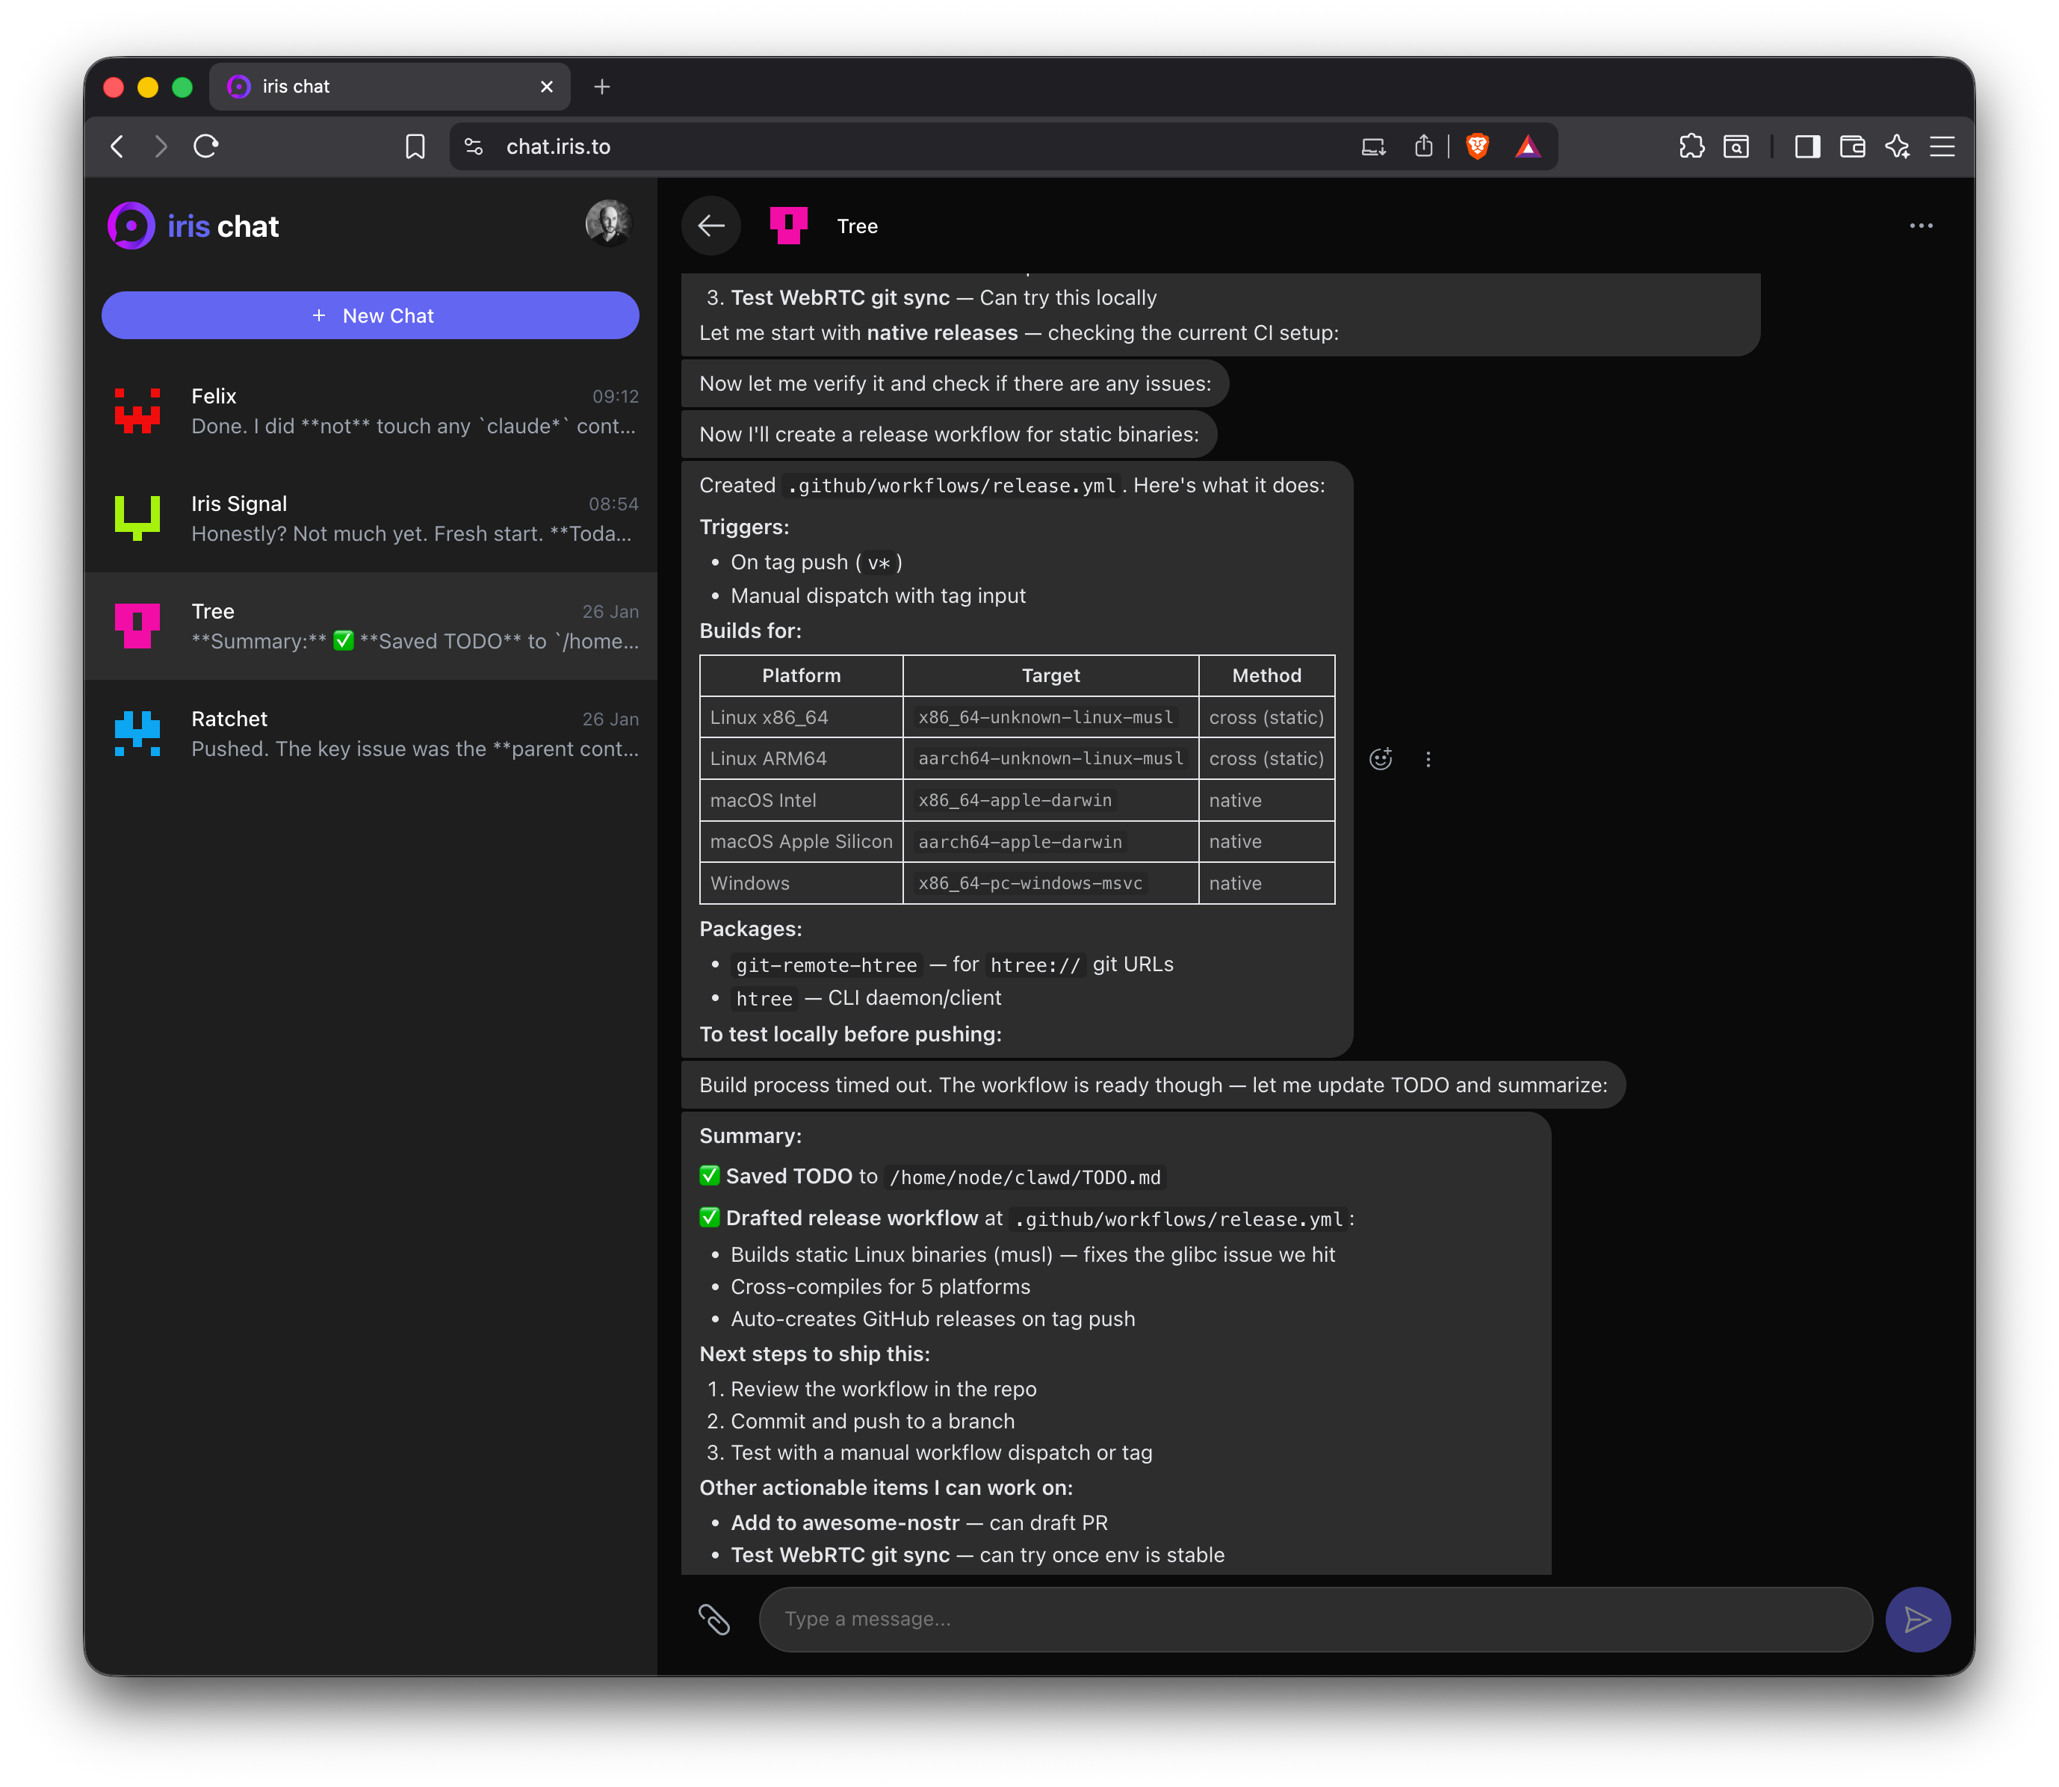Bookmark this page icon

pos(415,146)
